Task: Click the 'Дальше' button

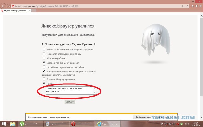Action: (70, 102)
